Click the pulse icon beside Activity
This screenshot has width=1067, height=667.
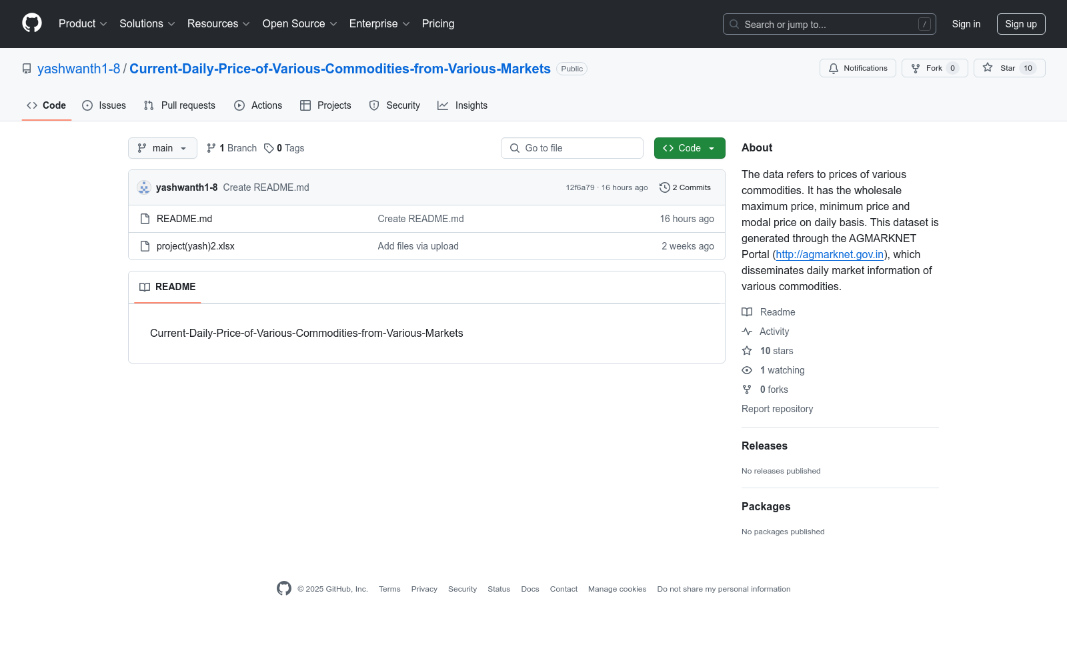pos(747,331)
